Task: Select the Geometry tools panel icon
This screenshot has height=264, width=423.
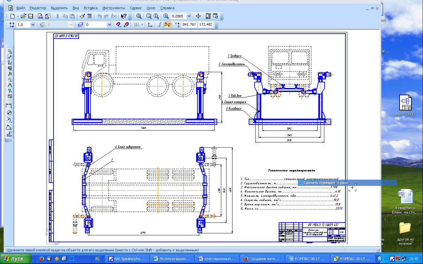Action: tap(10, 51)
